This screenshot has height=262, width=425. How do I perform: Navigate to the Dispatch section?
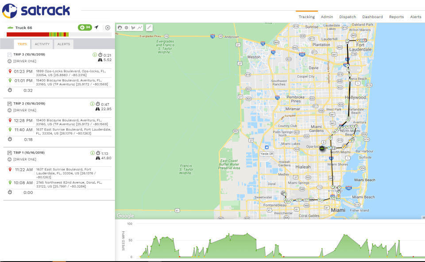[x=348, y=17]
